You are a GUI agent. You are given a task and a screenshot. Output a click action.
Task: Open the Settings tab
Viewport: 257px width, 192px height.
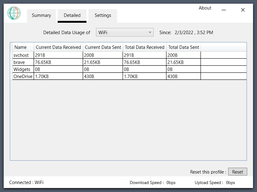102,15
